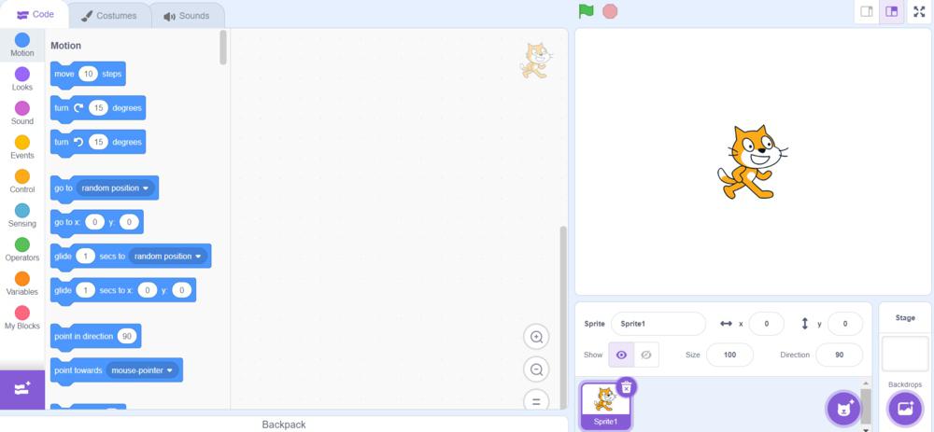Image resolution: width=934 pixels, height=432 pixels.
Task: Click secs value in glide random block
Action: click(x=86, y=257)
